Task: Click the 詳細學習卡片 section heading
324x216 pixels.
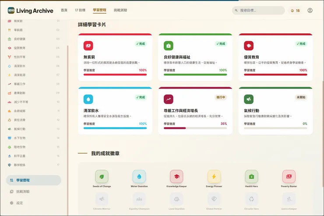Action: pos(92,25)
